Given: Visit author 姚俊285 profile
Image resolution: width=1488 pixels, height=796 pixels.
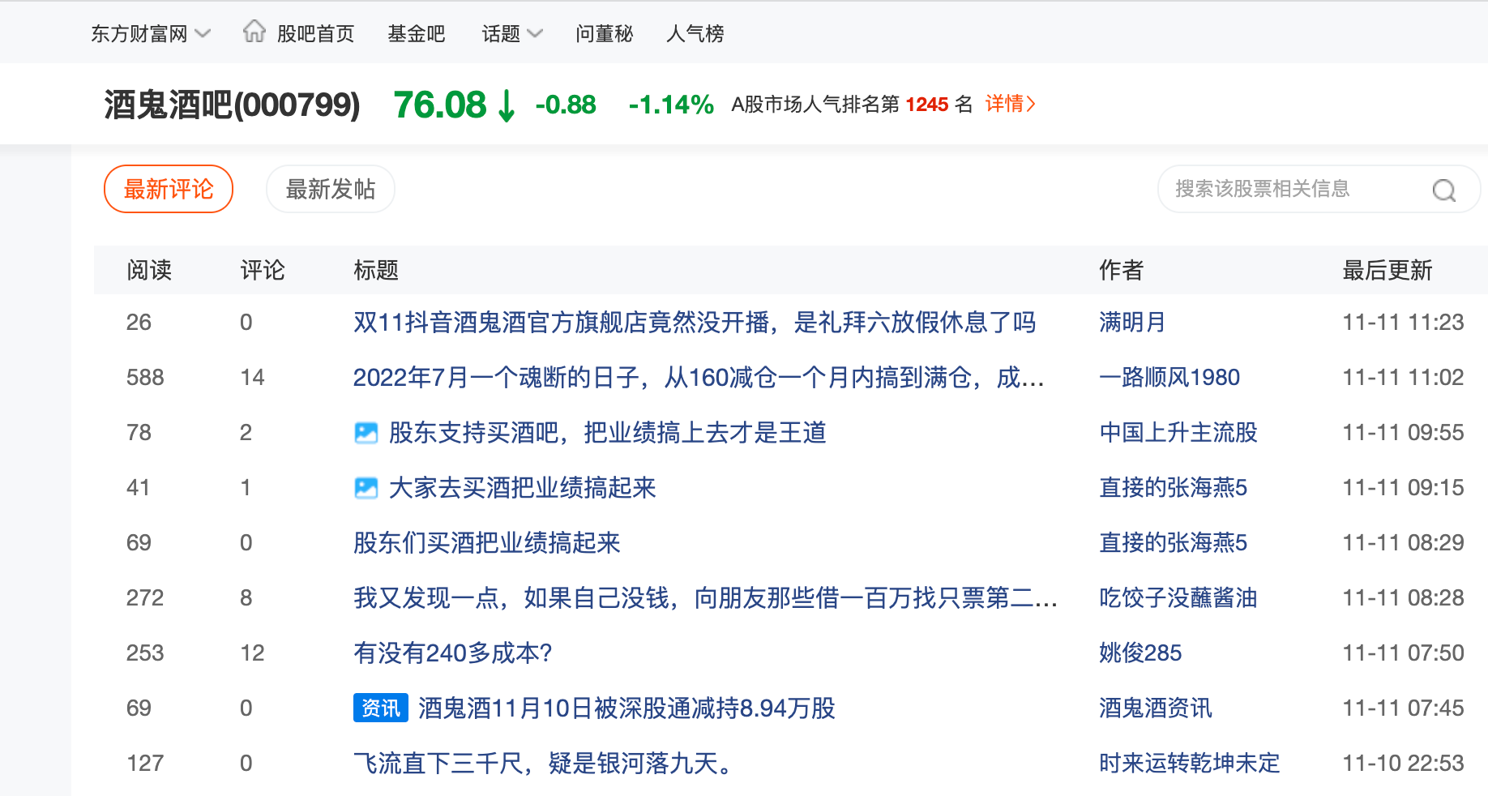Looking at the screenshot, I should tap(1140, 653).
